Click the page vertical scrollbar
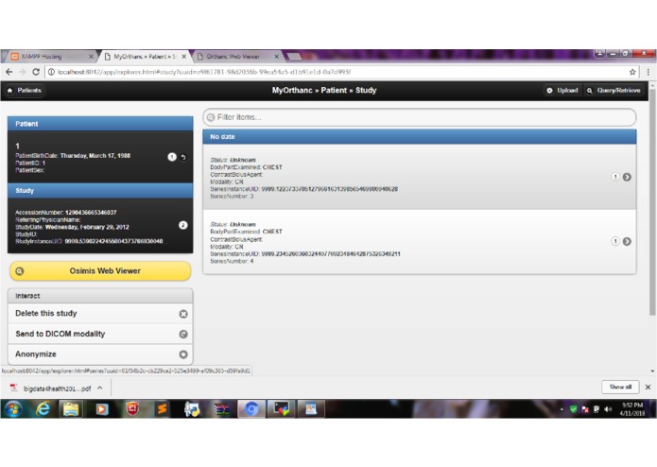 pos(652,201)
